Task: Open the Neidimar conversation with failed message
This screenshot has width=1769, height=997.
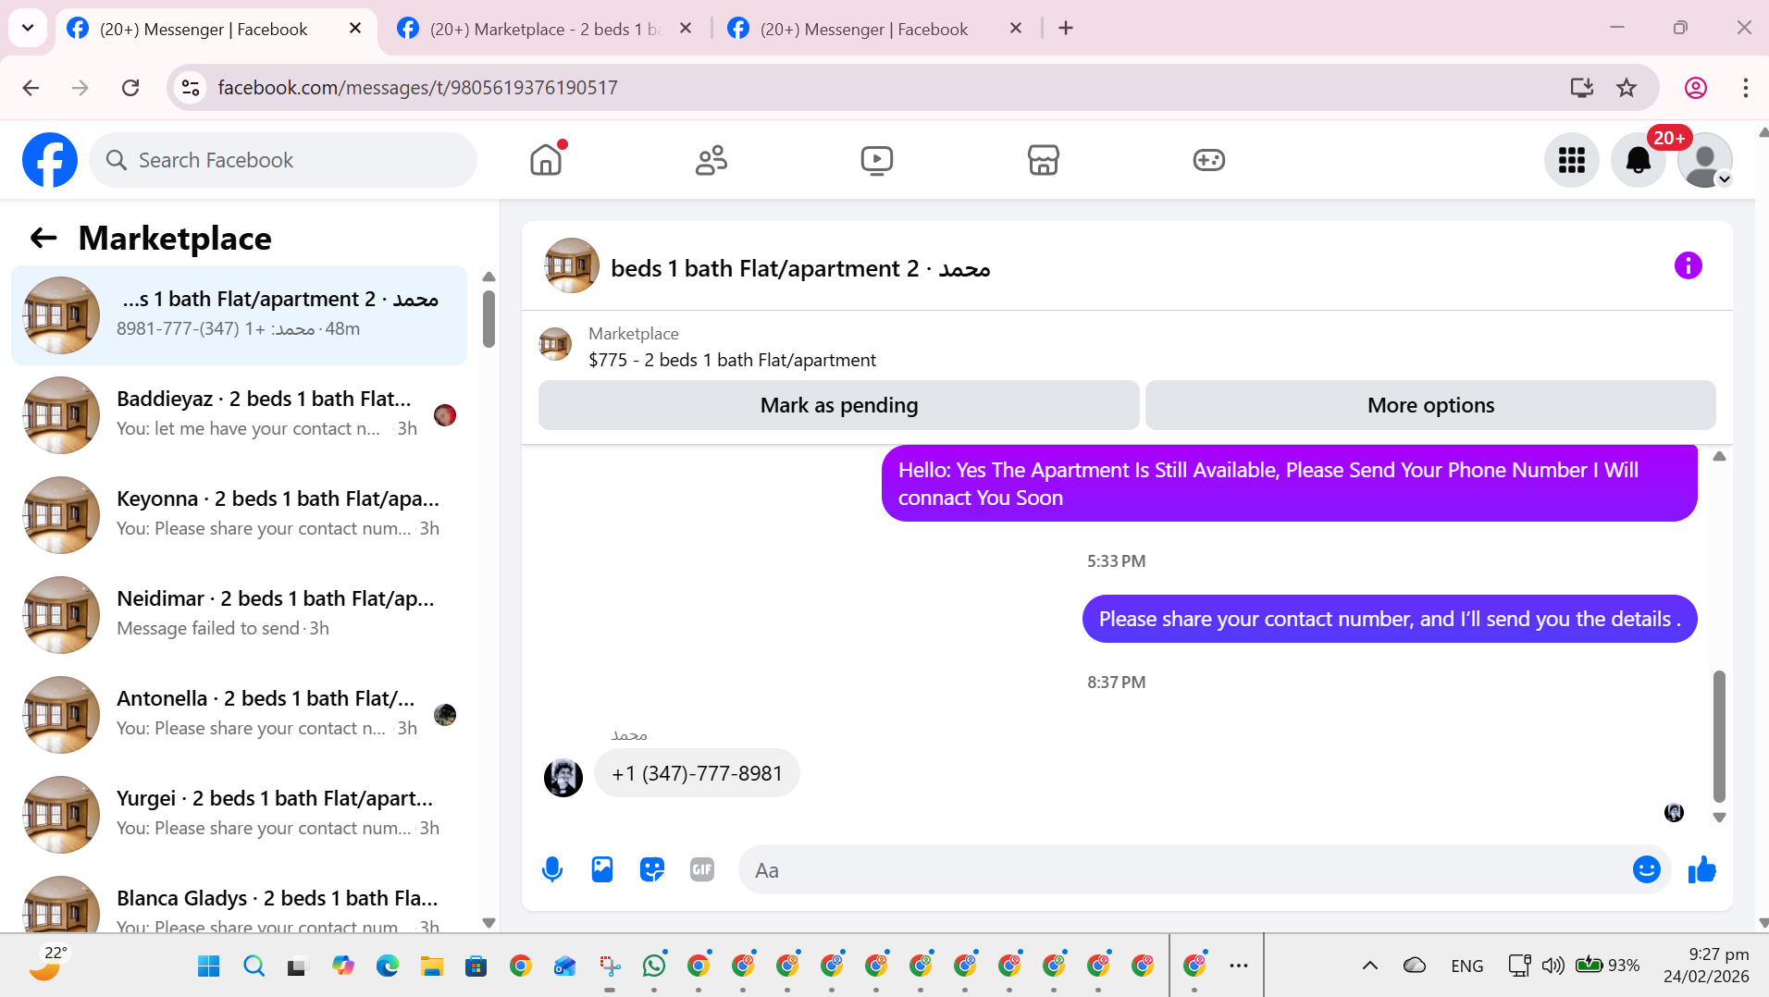Action: 239,615
